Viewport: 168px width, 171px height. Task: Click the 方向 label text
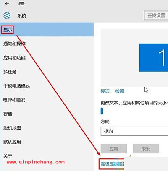pos(105,122)
